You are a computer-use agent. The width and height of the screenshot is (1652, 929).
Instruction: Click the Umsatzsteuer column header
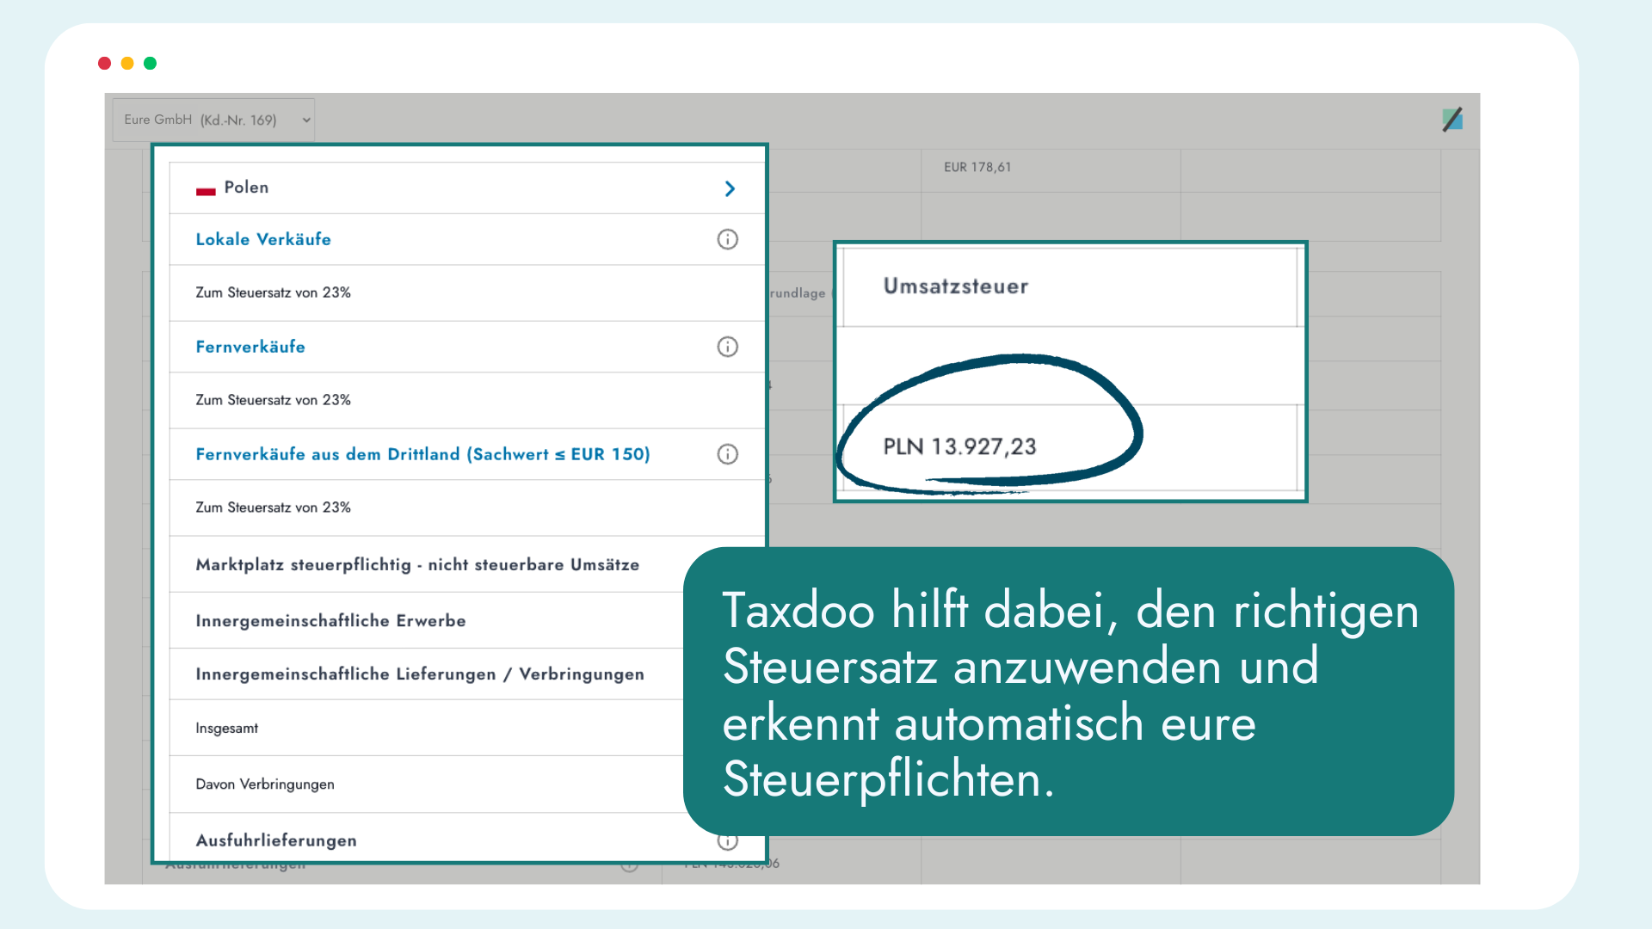tap(956, 286)
